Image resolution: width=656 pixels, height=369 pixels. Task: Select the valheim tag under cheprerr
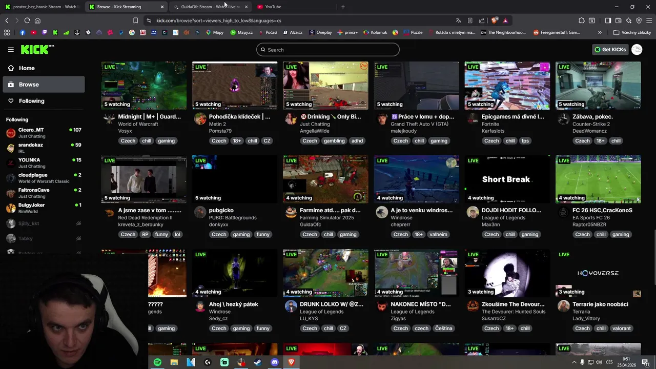coord(438,235)
